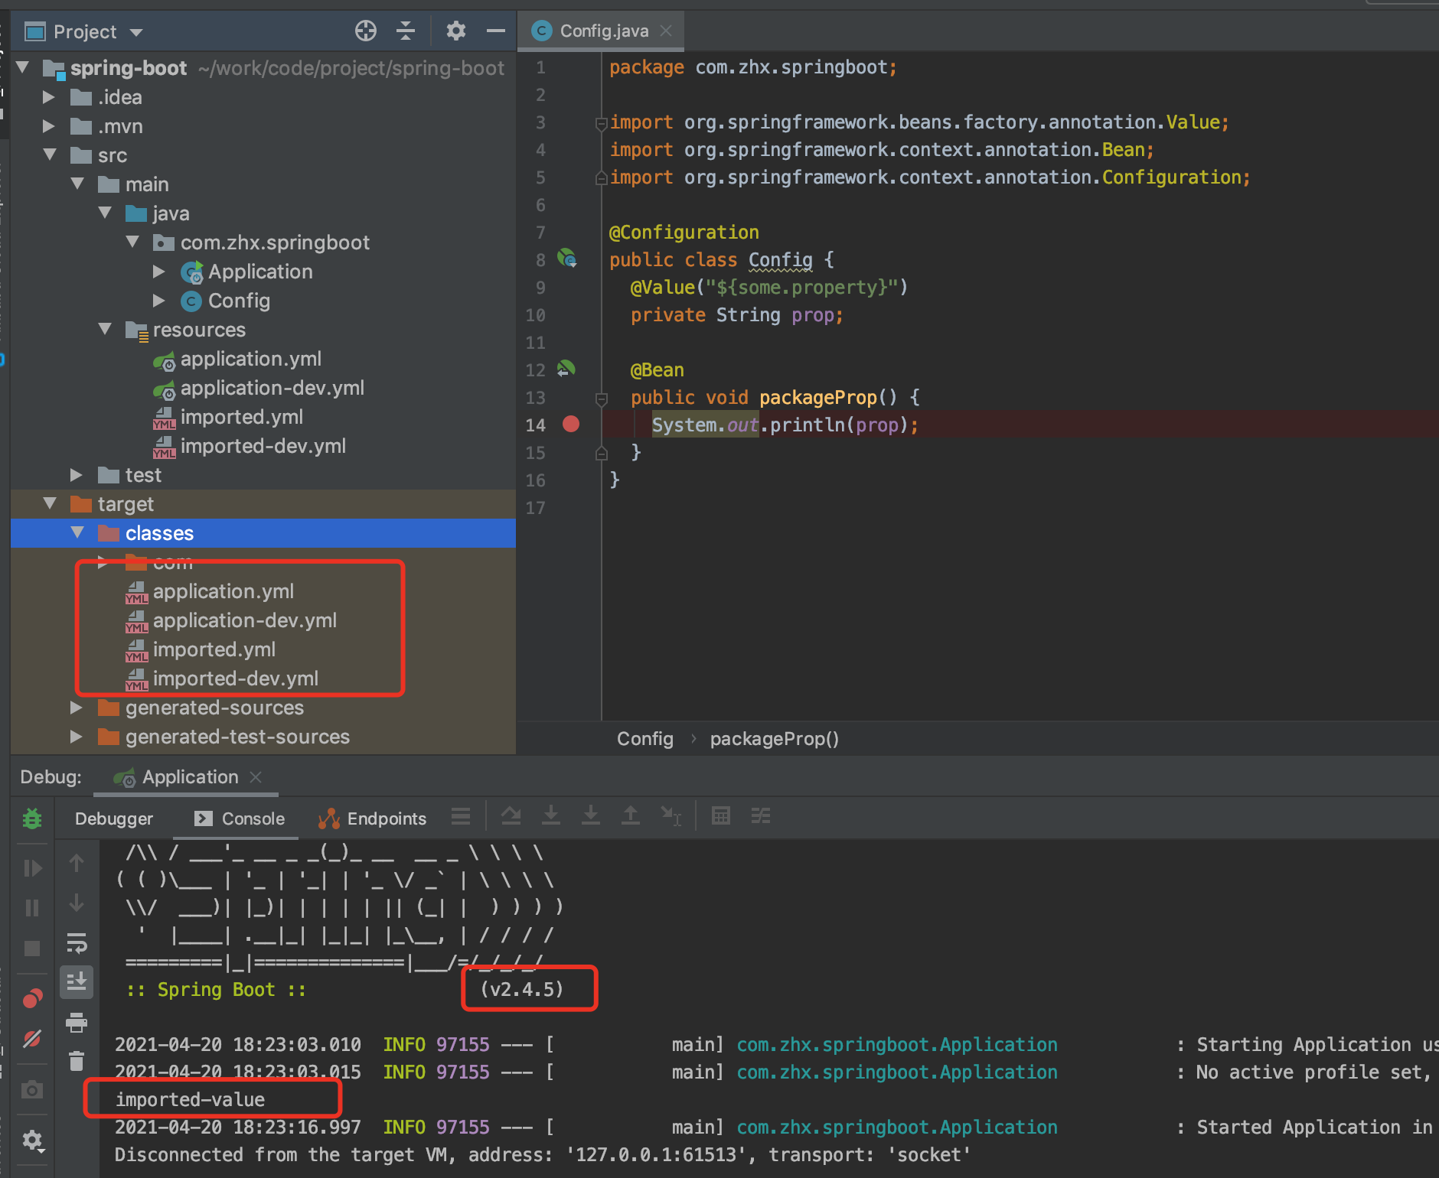The image size is (1439, 1178).
Task: Hide the Project panel with minus icon
Action: point(496,31)
